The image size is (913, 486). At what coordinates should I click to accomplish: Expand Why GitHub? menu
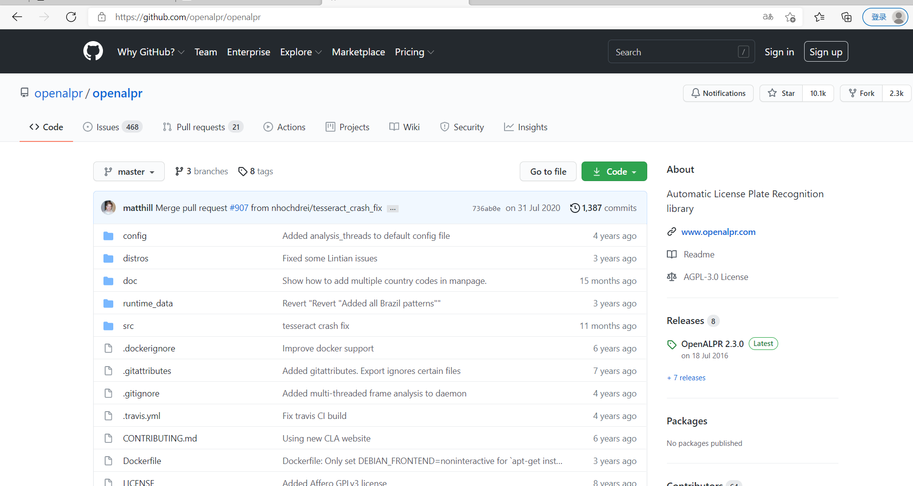(x=151, y=52)
